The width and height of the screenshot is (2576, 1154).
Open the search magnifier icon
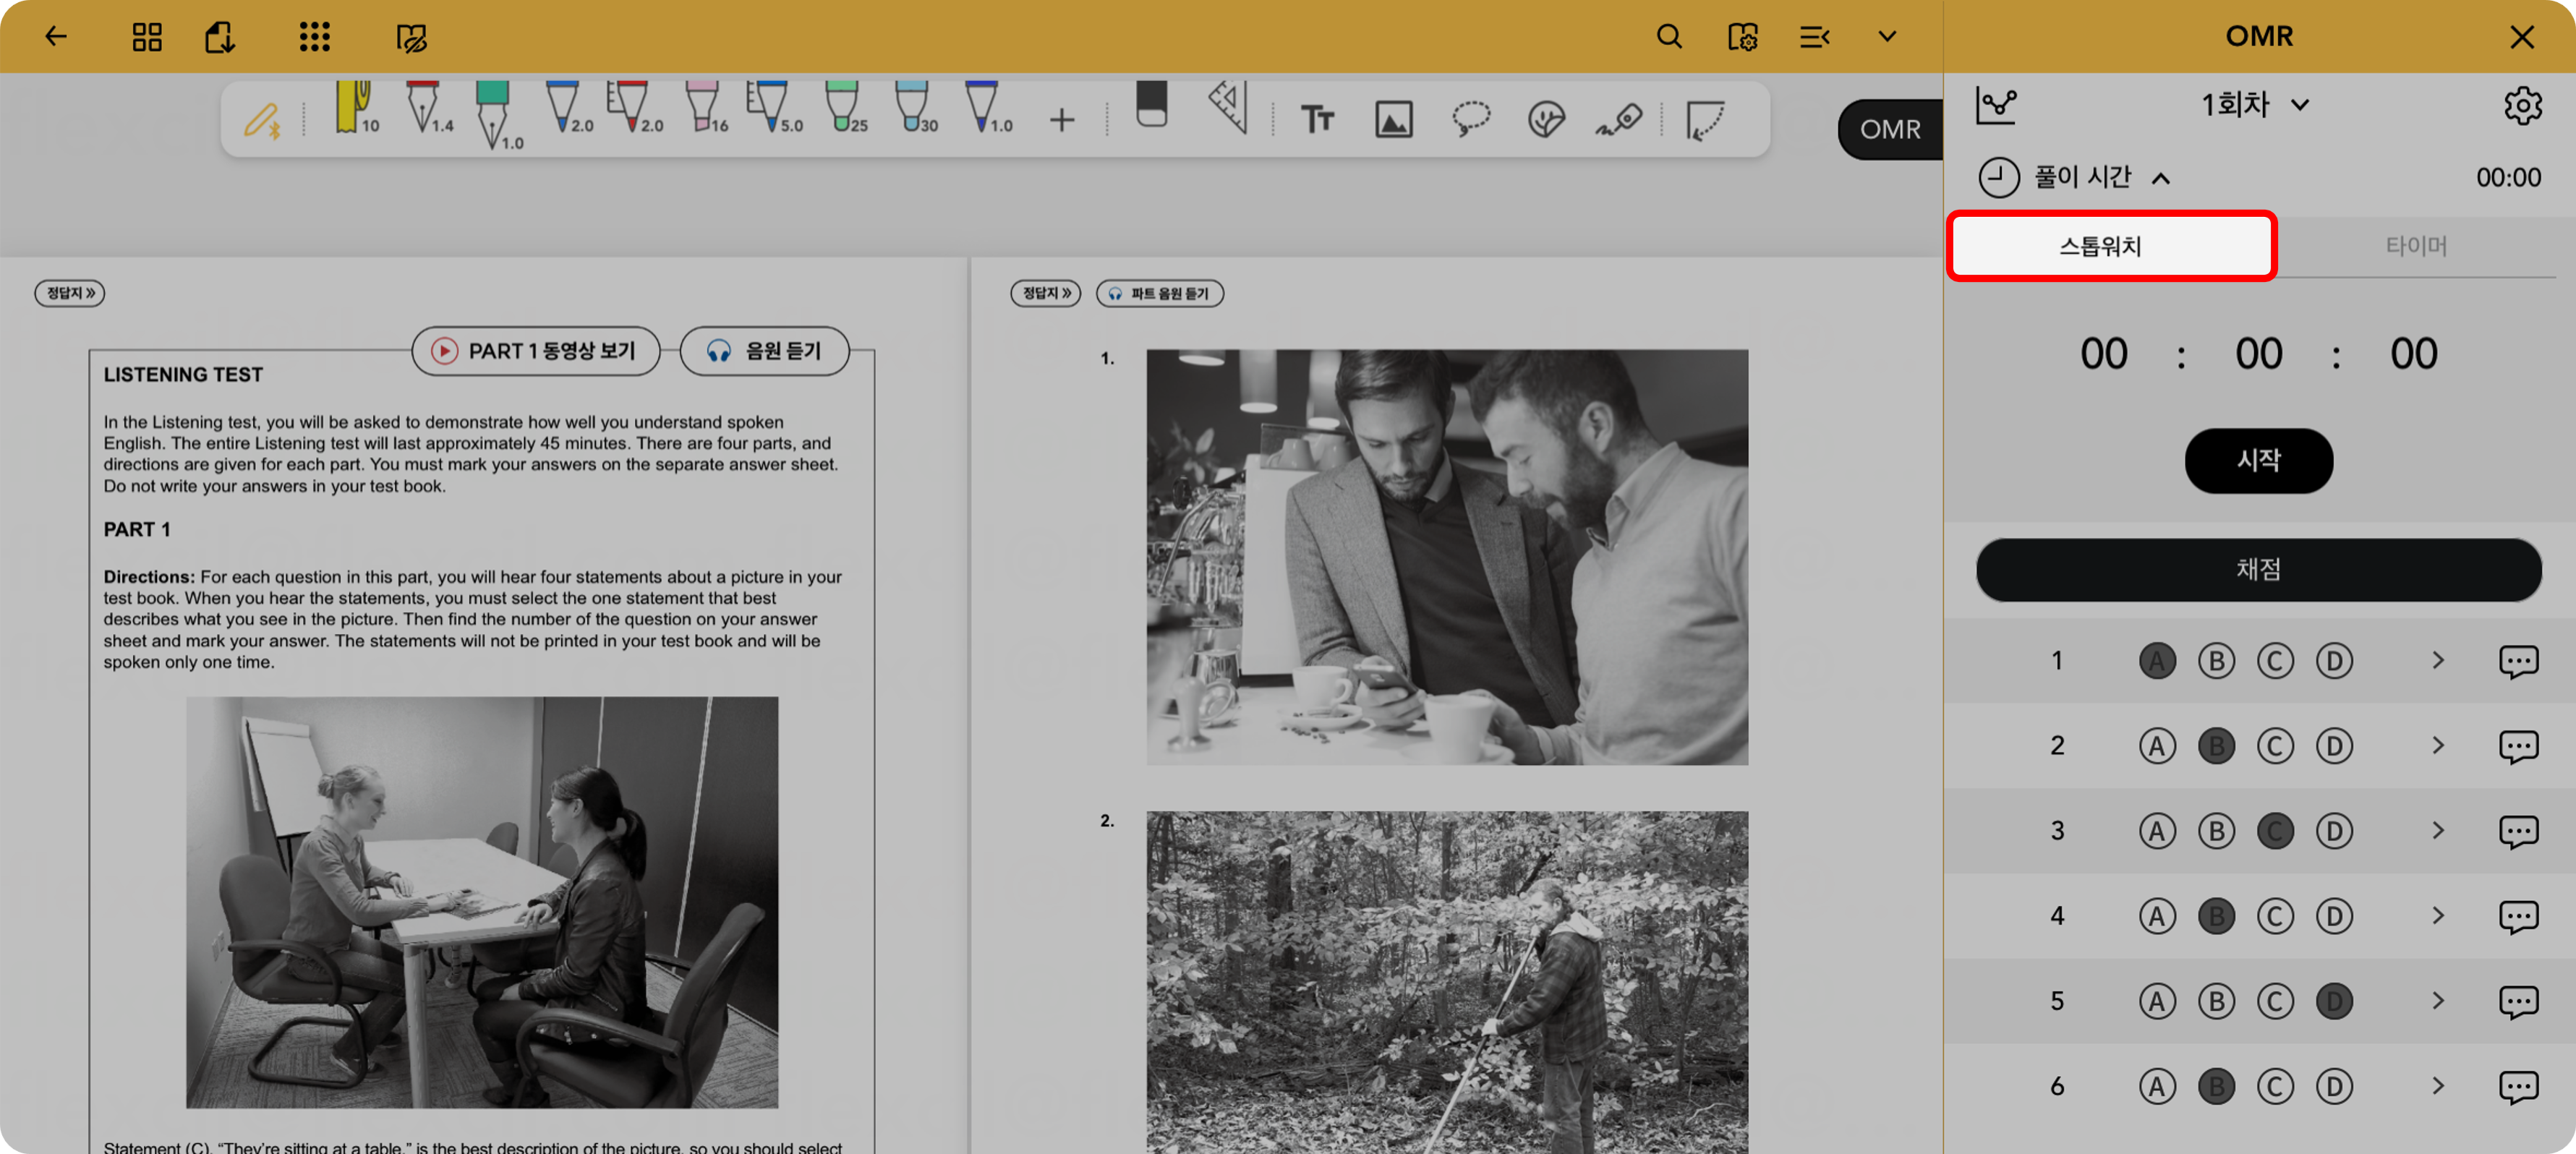click(1669, 37)
